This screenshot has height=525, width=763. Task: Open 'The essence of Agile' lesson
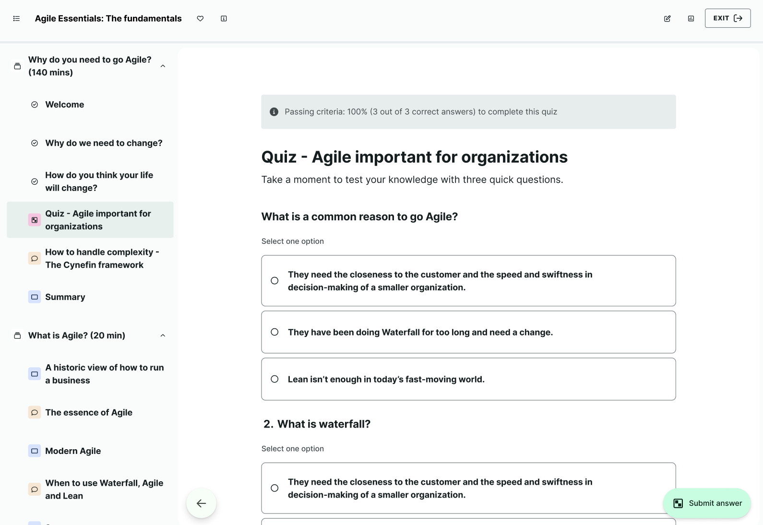coord(89,412)
